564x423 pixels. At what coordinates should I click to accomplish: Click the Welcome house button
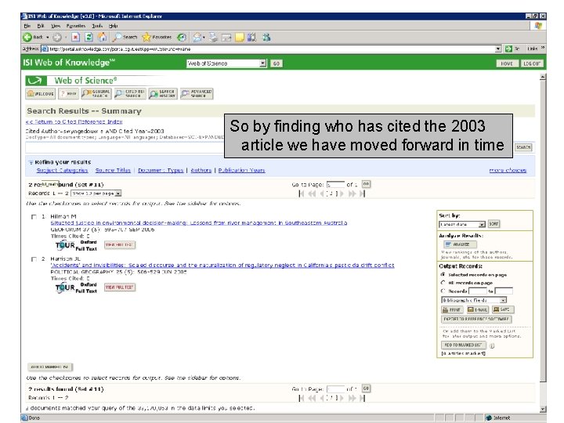click(41, 93)
